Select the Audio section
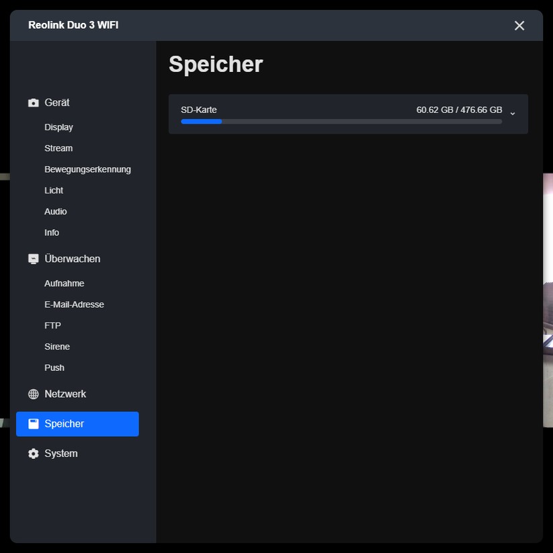The image size is (553, 553). tap(55, 211)
